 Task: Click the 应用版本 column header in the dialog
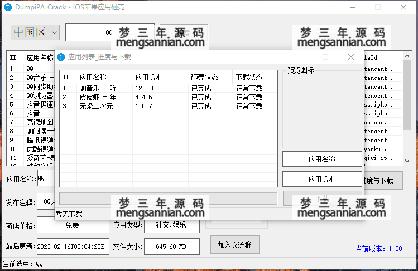[160, 78]
